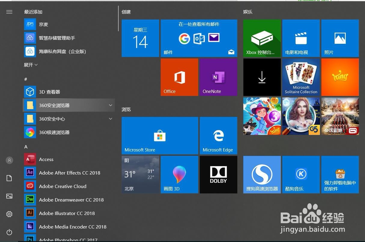Screen dimensions: 365x242
Task: Click the Power button icon
Action: pos(9,232)
